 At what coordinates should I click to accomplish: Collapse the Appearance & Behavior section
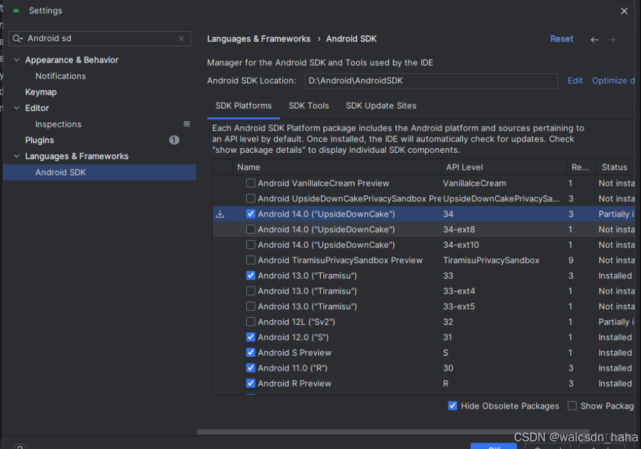(x=16, y=60)
